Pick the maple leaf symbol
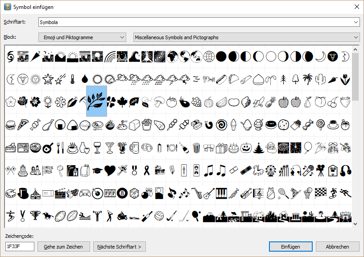Image resolution: width=364 pixels, height=257 pixels. [x=121, y=102]
